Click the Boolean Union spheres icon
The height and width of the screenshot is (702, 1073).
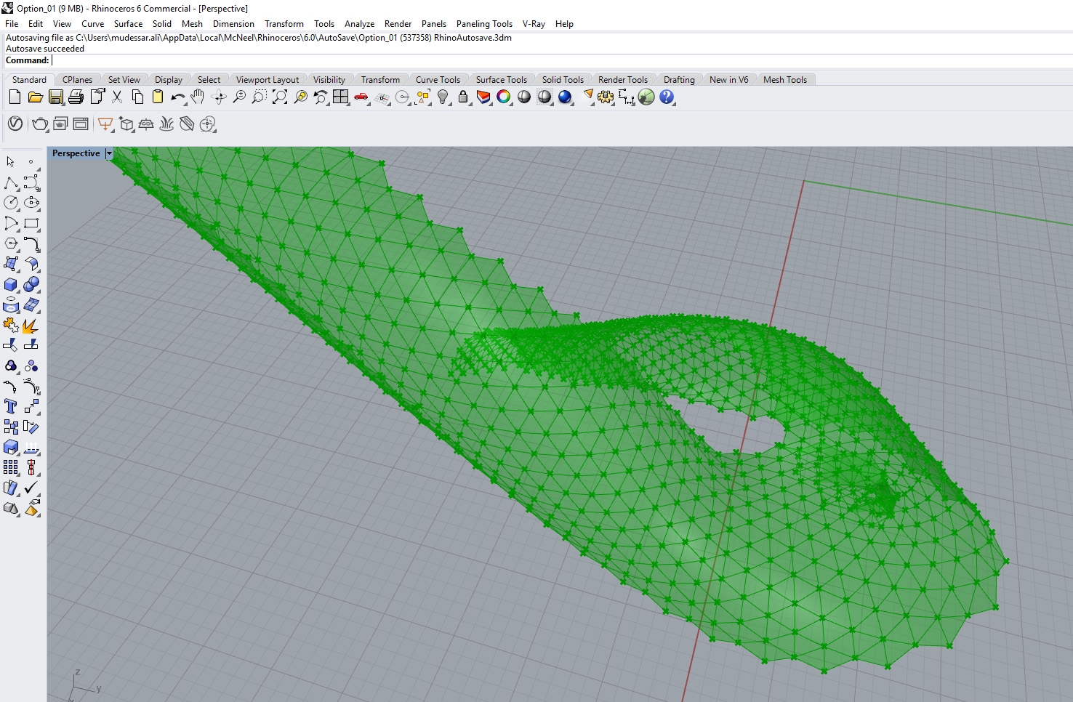point(31,285)
